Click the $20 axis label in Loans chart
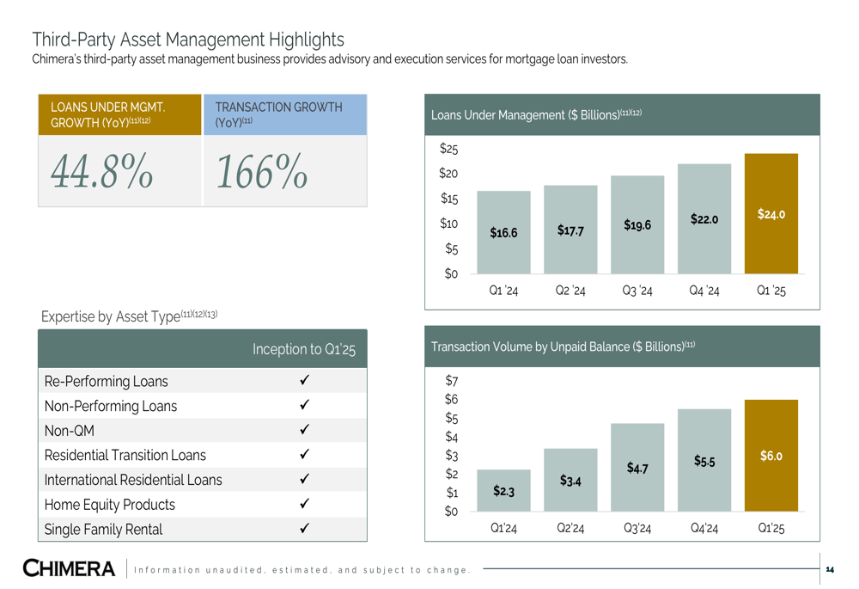This screenshot has height=589, width=859. click(x=448, y=174)
